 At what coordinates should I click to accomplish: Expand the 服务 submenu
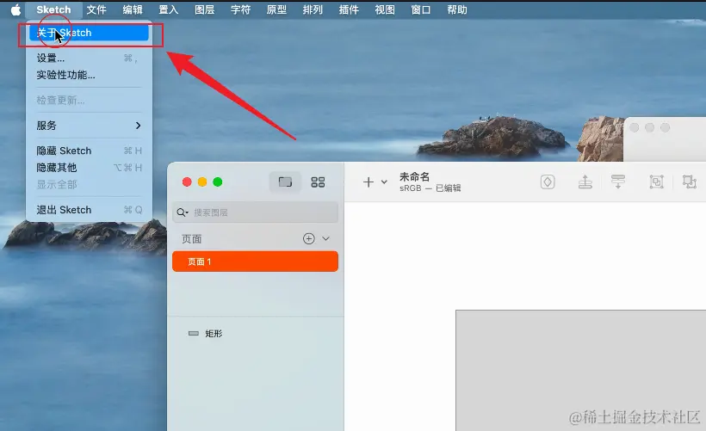pos(89,126)
